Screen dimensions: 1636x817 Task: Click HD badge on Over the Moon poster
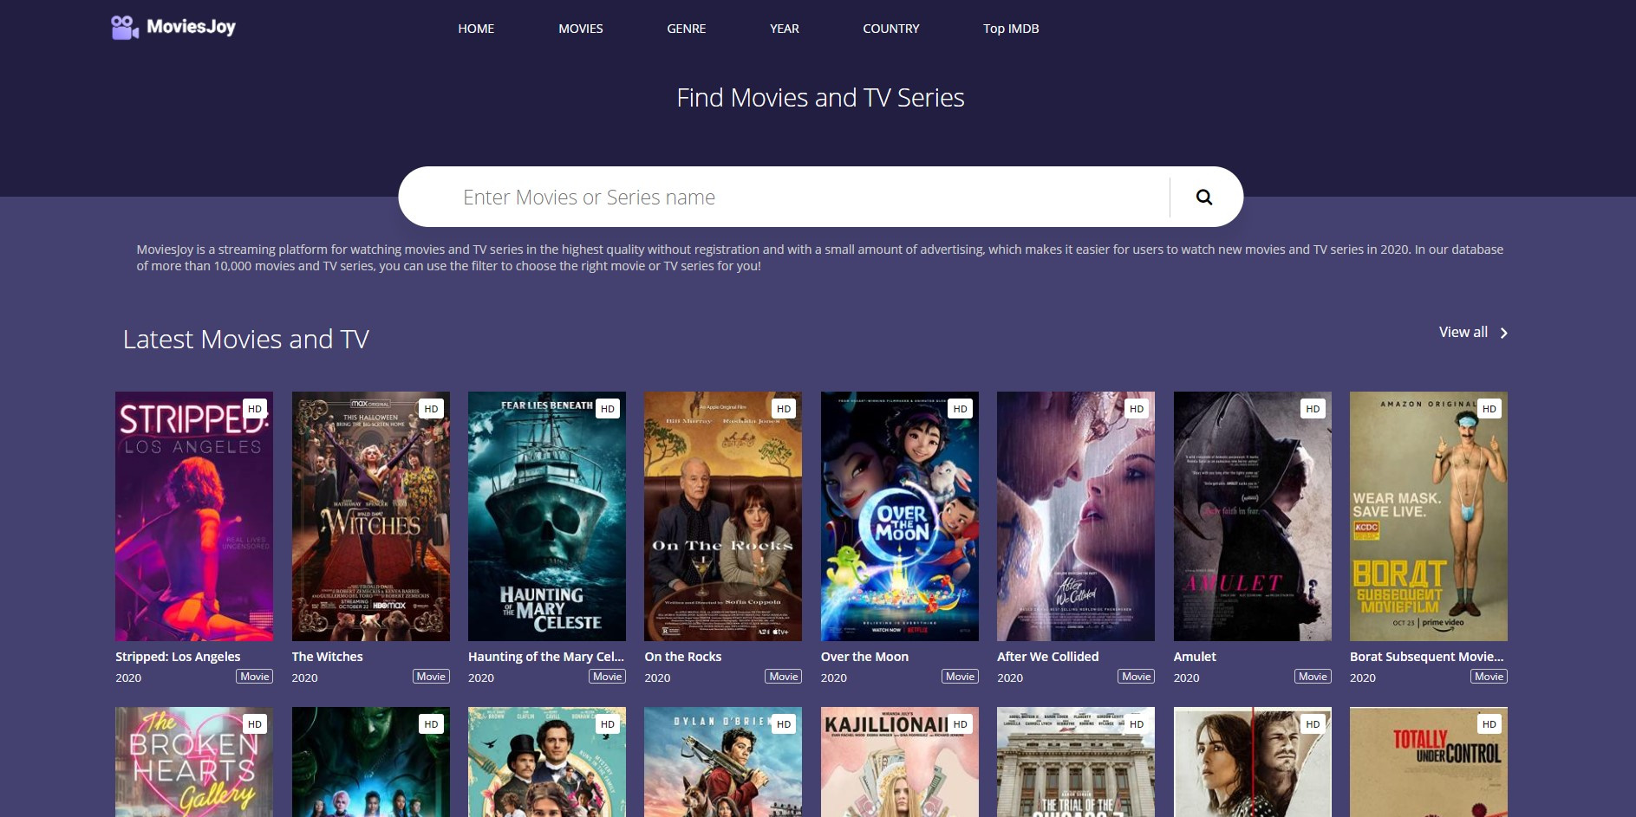coord(960,409)
